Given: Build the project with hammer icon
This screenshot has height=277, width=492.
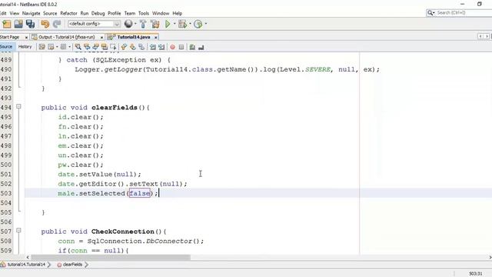Looking at the screenshot, I should [x=143, y=24].
